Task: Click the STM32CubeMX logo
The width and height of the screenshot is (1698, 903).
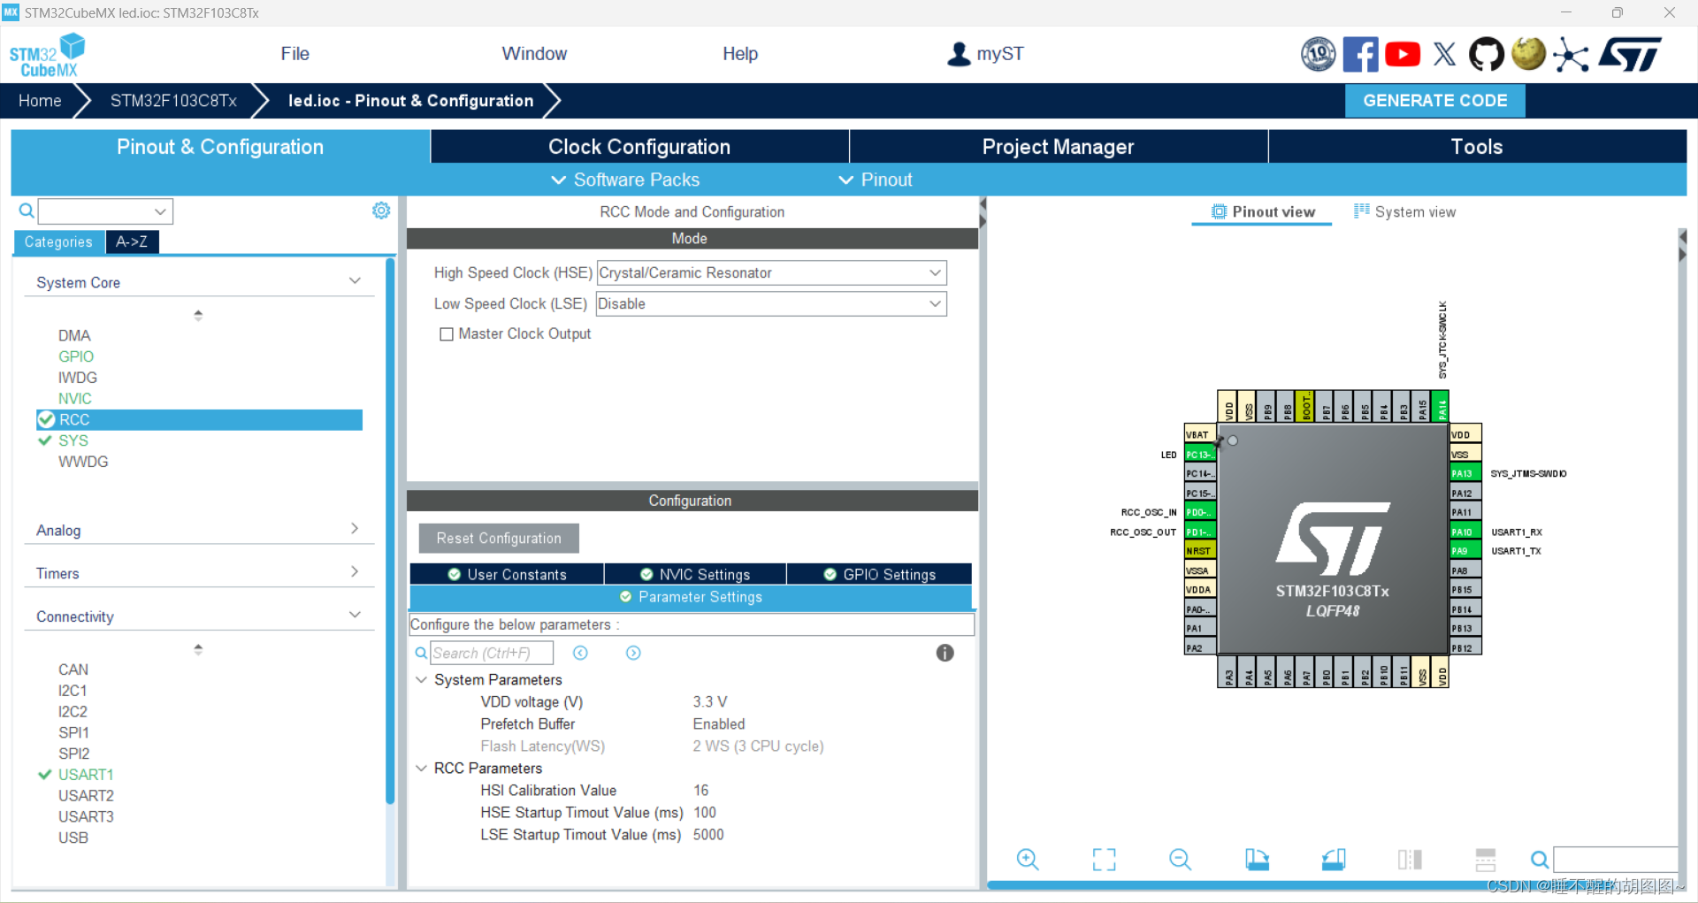Action: tap(47, 55)
